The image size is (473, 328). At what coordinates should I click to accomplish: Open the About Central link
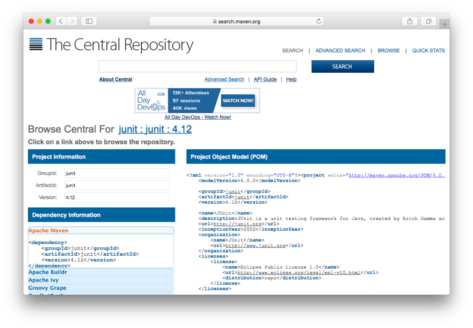point(115,79)
